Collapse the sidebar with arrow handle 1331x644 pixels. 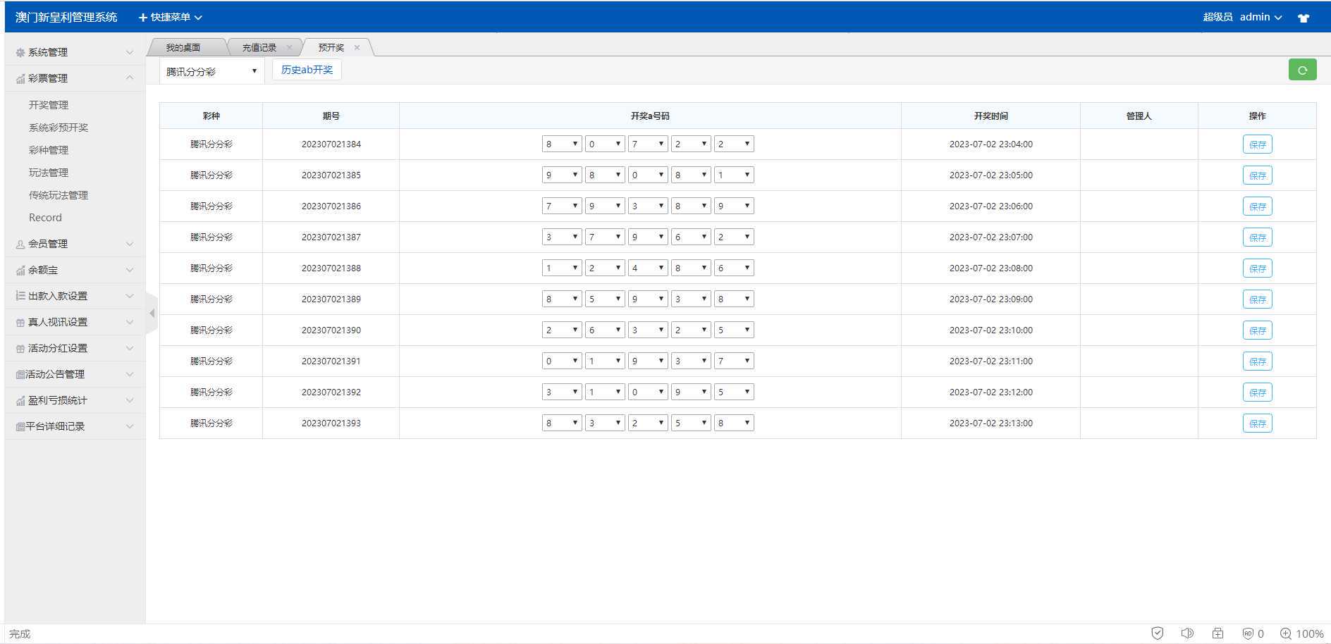pyautogui.click(x=152, y=313)
